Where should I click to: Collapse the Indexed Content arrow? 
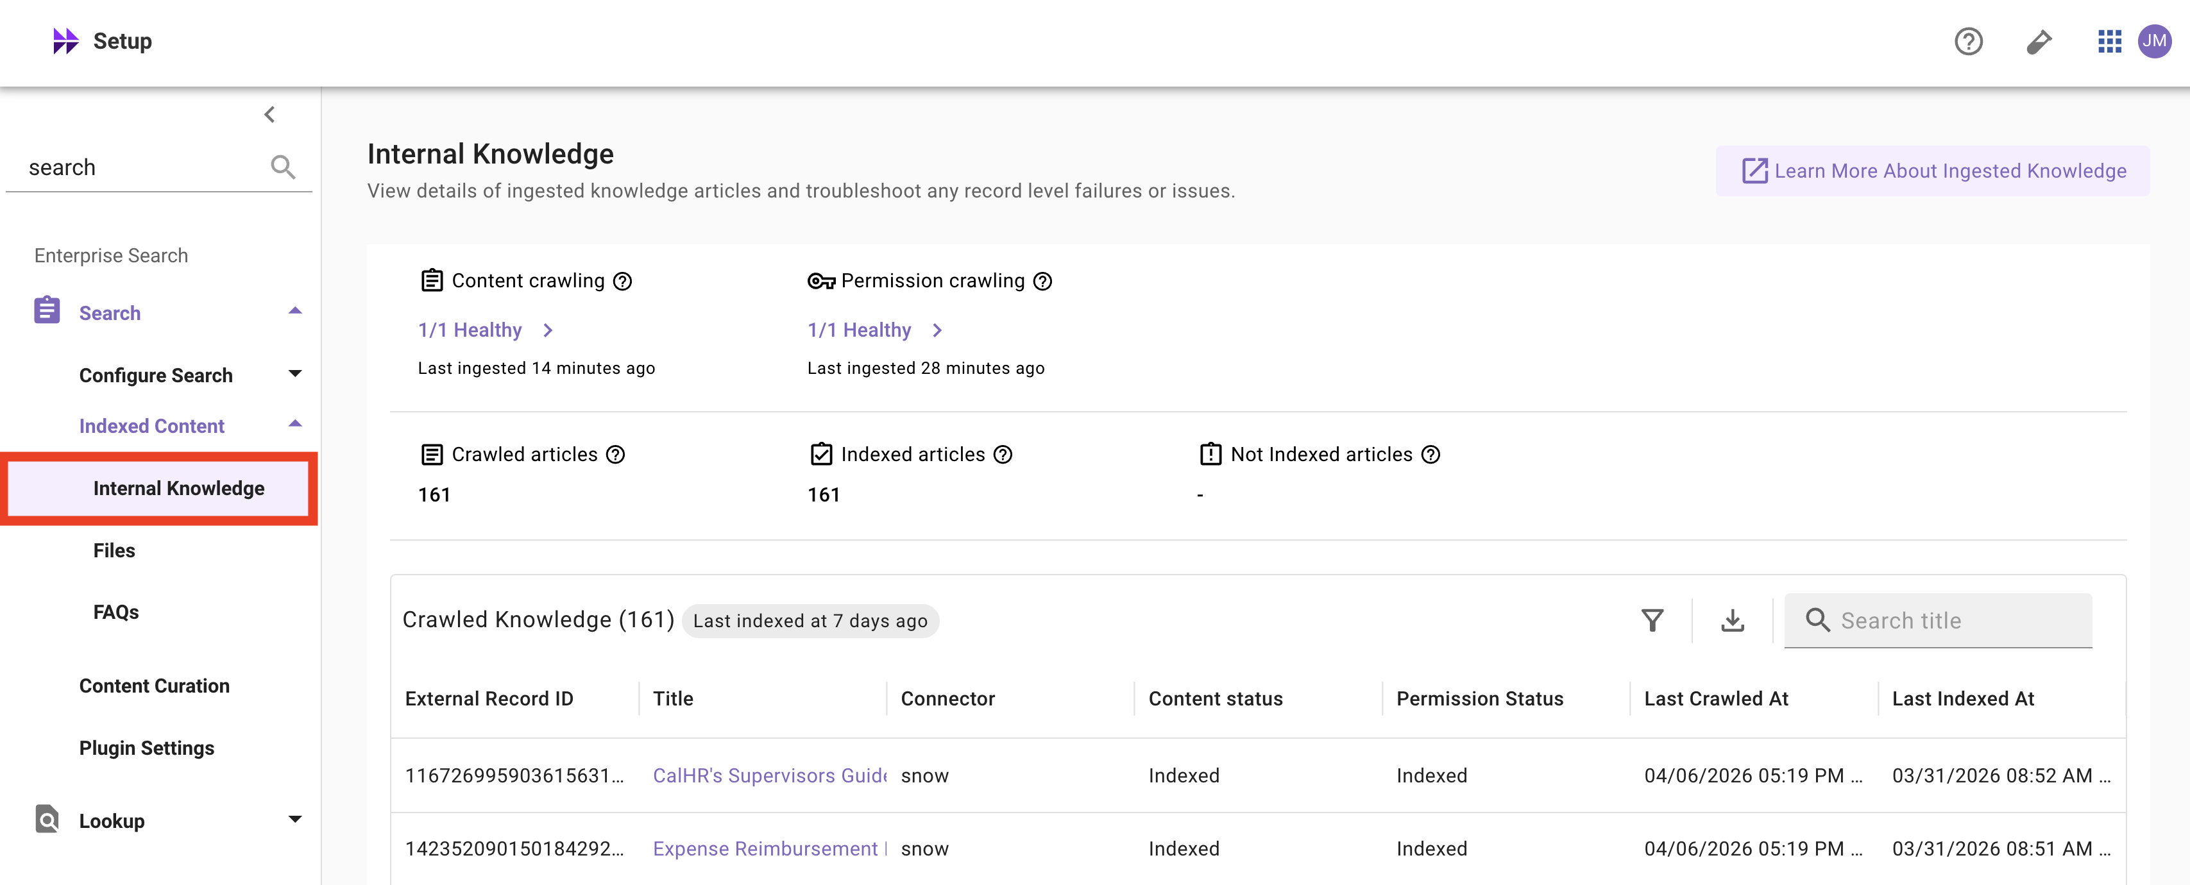click(295, 424)
